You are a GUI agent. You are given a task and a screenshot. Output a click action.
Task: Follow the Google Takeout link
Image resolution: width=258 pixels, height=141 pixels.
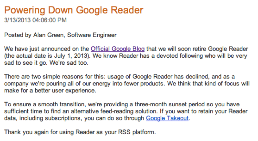point(167,118)
